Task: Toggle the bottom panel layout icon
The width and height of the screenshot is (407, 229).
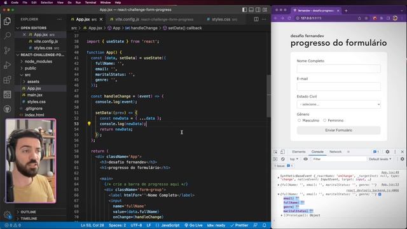Action: coord(251,10)
